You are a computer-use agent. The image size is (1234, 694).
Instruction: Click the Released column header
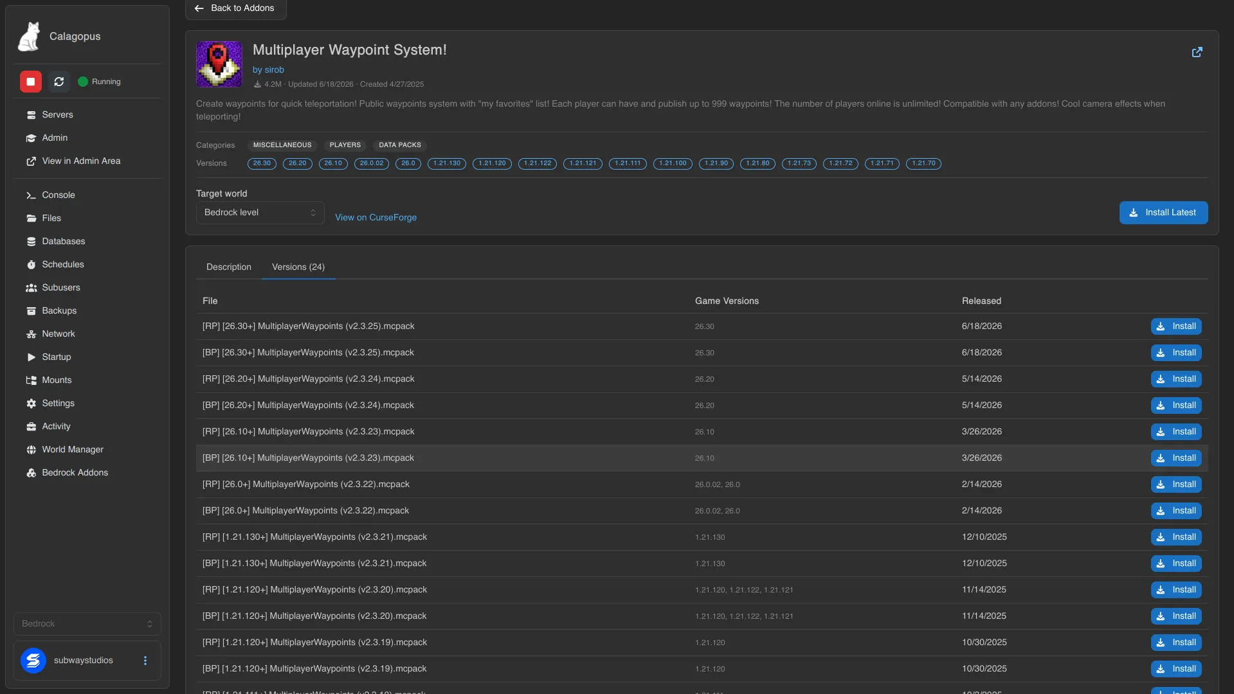point(981,301)
